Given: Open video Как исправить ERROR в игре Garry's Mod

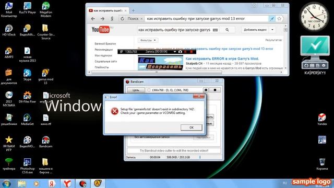Looking at the screenshot, I should (x=222, y=58).
